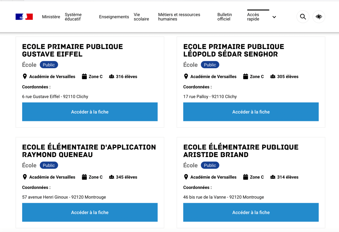Click the French Republic flag logo
Screen dimensions: 339x232
pyautogui.click(x=24, y=17)
